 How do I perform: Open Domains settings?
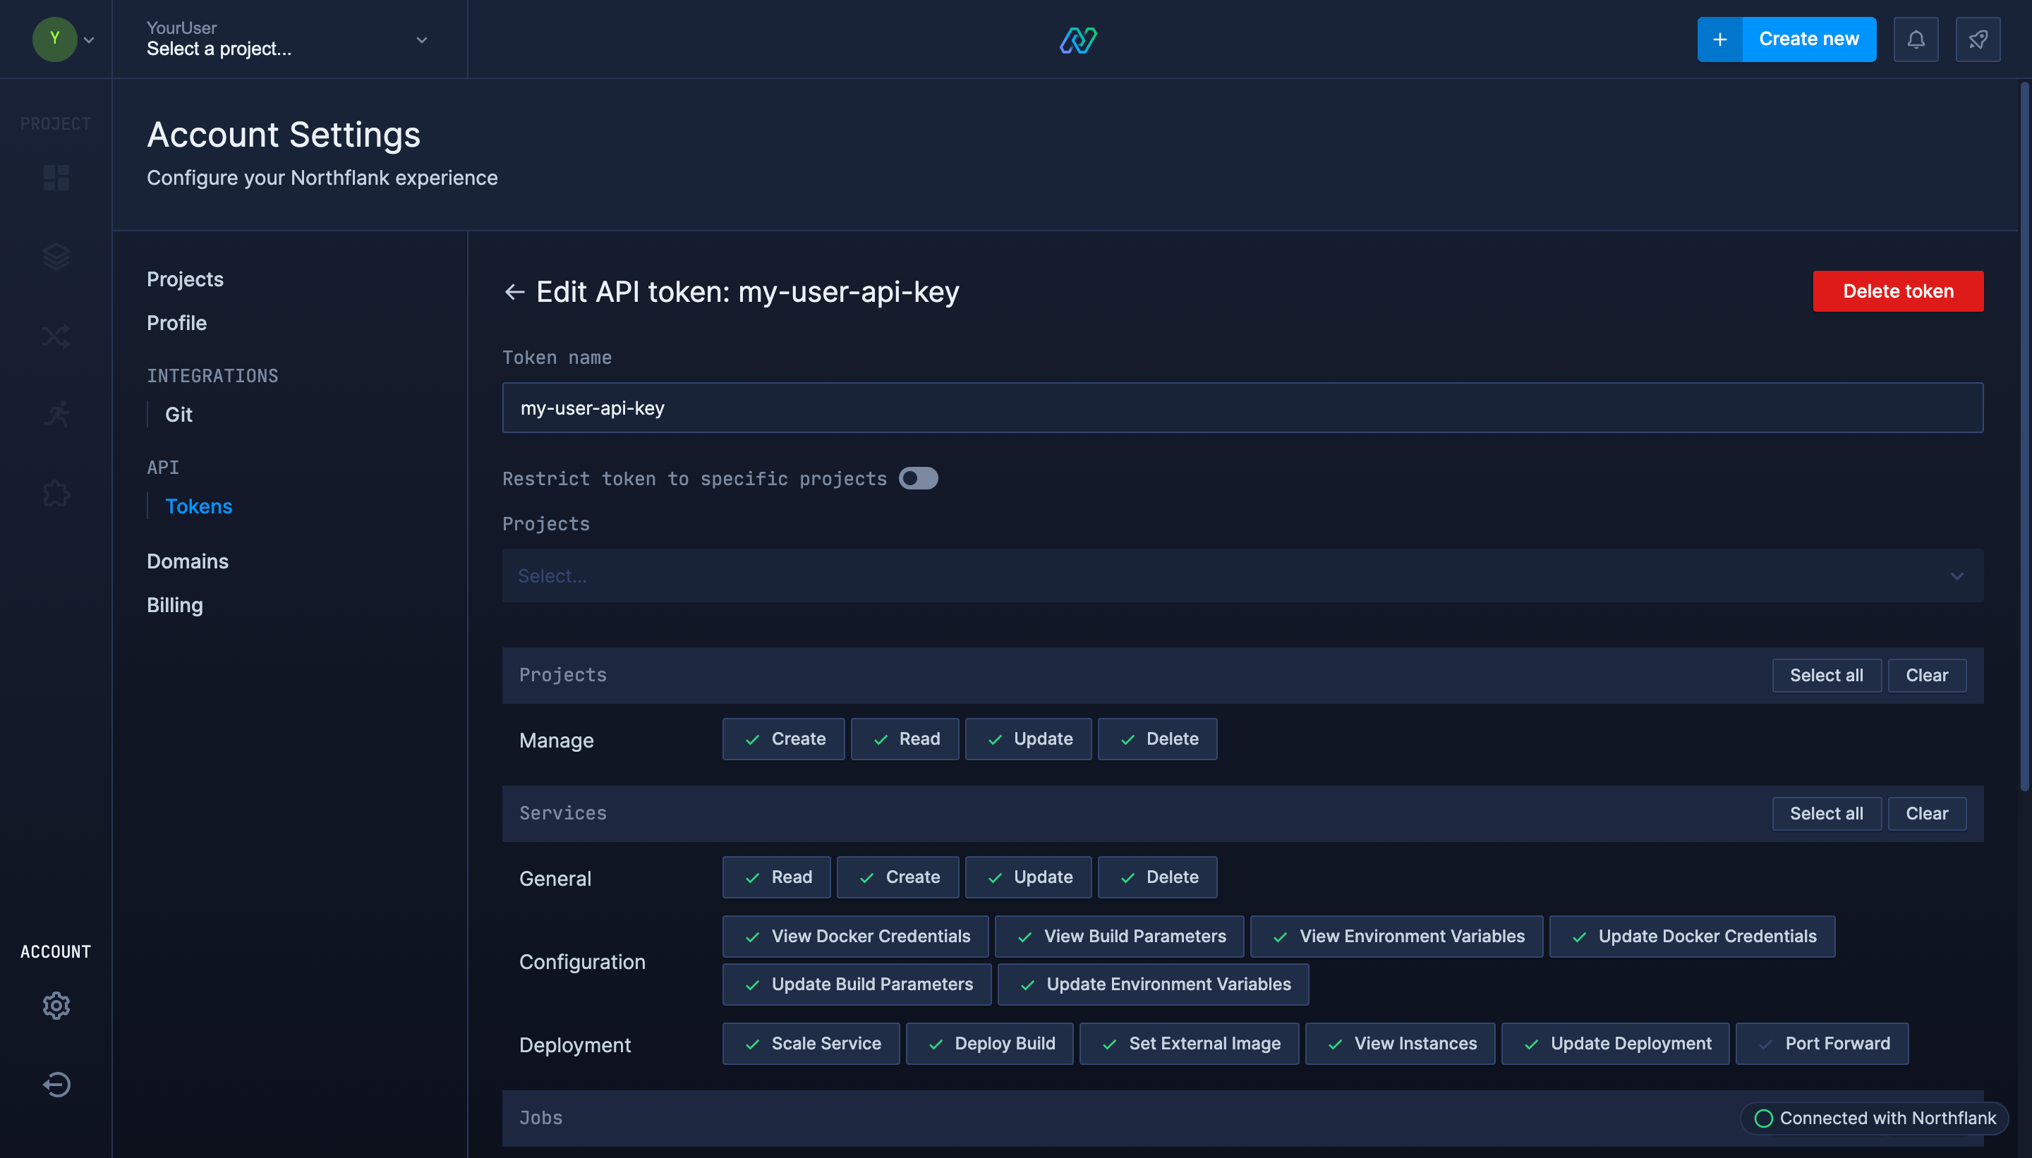(x=187, y=561)
